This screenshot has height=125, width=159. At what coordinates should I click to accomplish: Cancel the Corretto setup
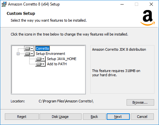tap(142, 117)
